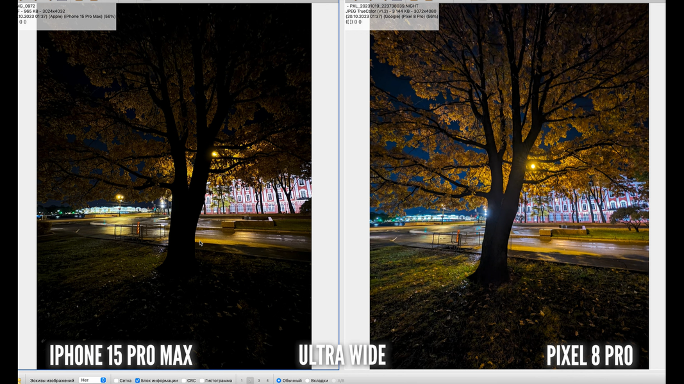Image resolution: width=684 pixels, height=384 pixels.
Task: Select layout button "2" in the bottom bar
Action: [x=250, y=381]
